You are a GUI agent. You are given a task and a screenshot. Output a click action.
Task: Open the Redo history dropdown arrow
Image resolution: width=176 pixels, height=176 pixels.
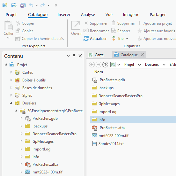pyautogui.click(x=48, y=5)
